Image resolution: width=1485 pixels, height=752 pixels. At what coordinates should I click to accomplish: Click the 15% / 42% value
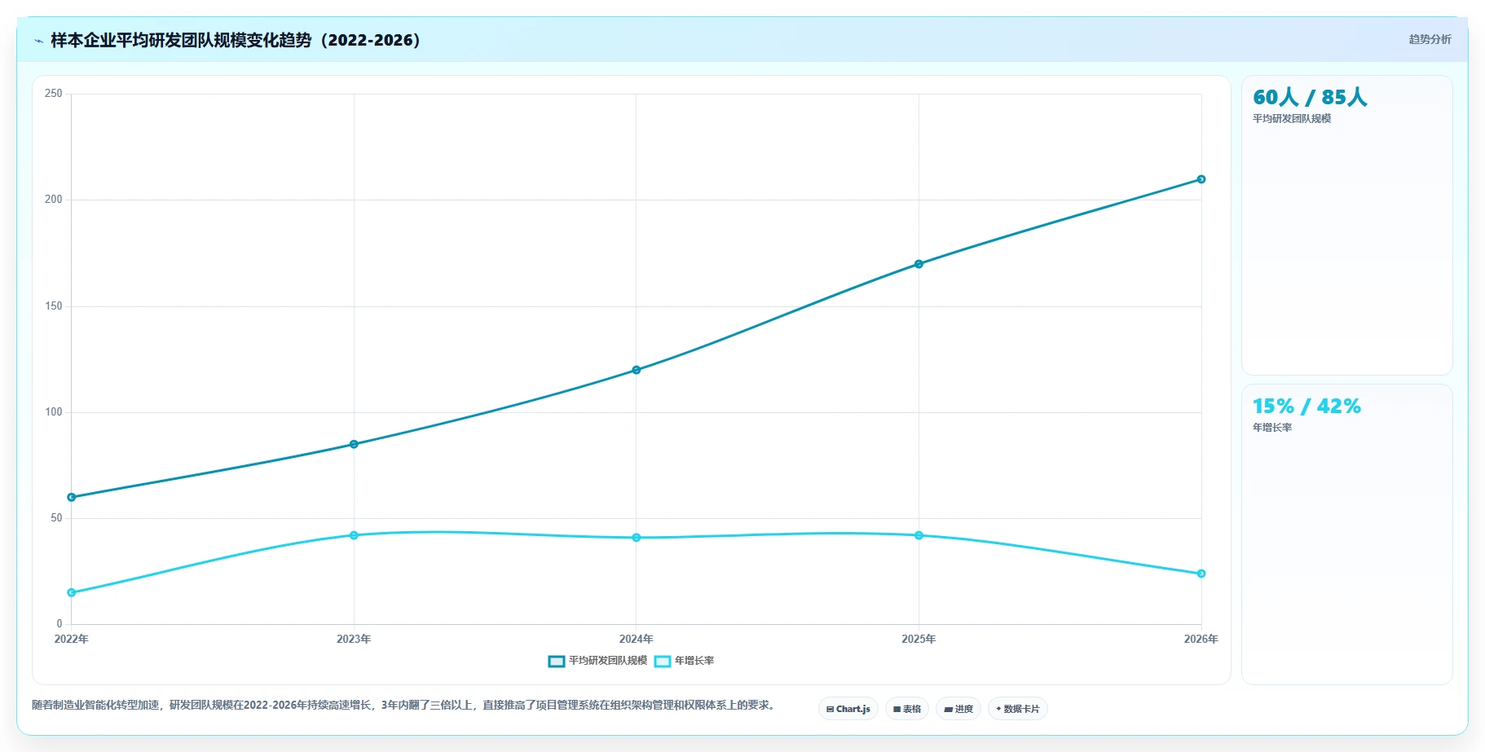click(x=1307, y=406)
